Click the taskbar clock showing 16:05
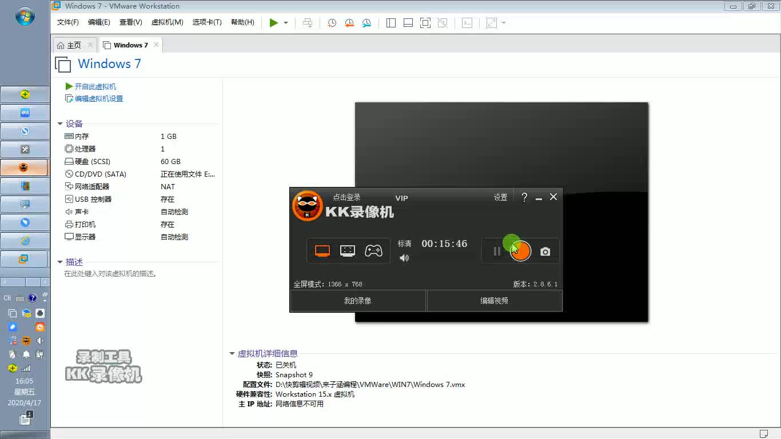 pyautogui.click(x=24, y=381)
